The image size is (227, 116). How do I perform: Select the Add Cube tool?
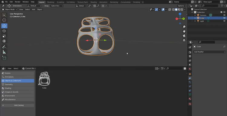pyautogui.click(x=4, y=58)
